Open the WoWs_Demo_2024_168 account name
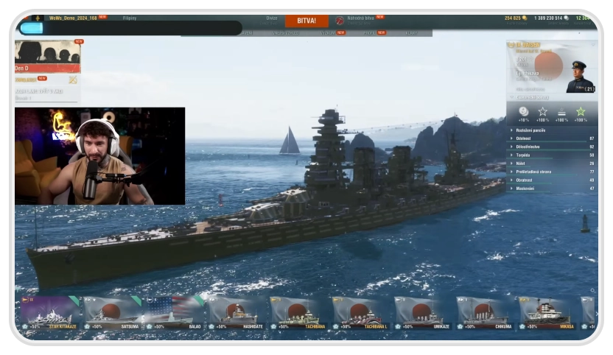 click(x=73, y=18)
